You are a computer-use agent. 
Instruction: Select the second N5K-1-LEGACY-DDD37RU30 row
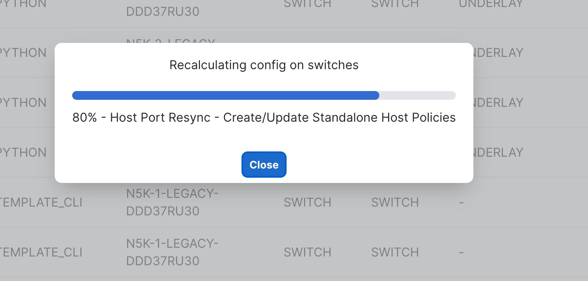pos(172,252)
